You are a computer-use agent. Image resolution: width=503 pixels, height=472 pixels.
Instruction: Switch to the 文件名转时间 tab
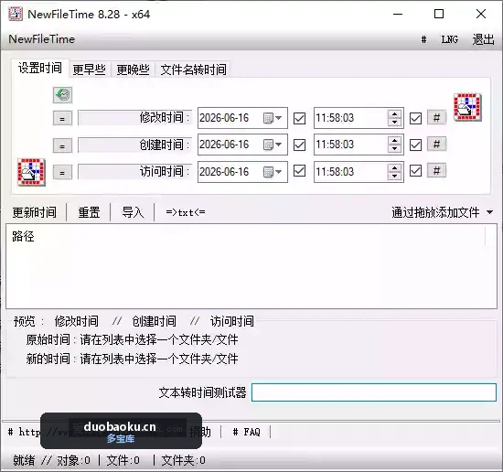click(x=194, y=70)
